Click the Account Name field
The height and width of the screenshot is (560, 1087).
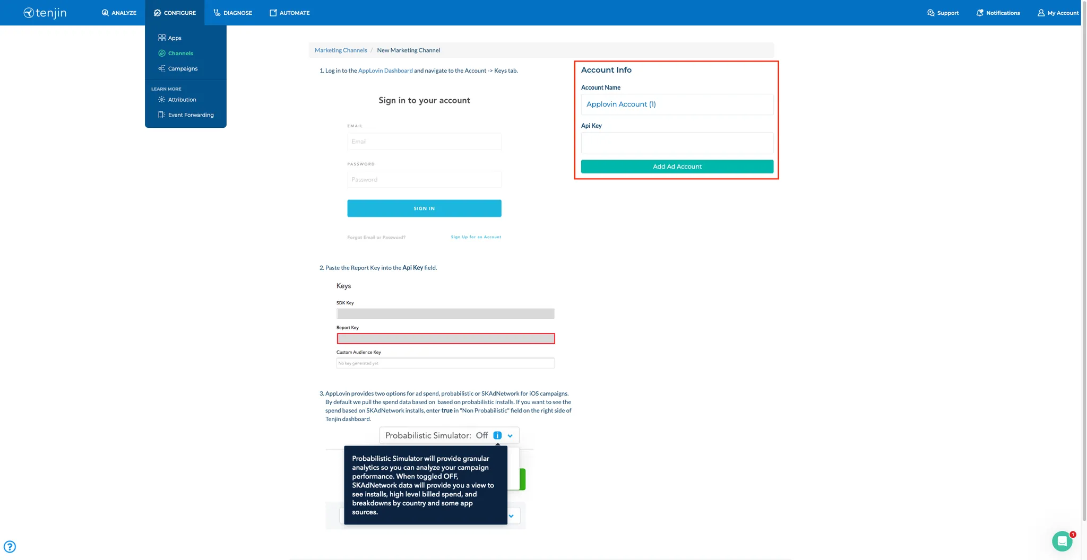[677, 104]
